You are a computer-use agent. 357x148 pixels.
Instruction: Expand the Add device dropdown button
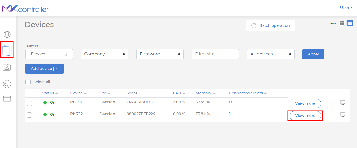44,69
